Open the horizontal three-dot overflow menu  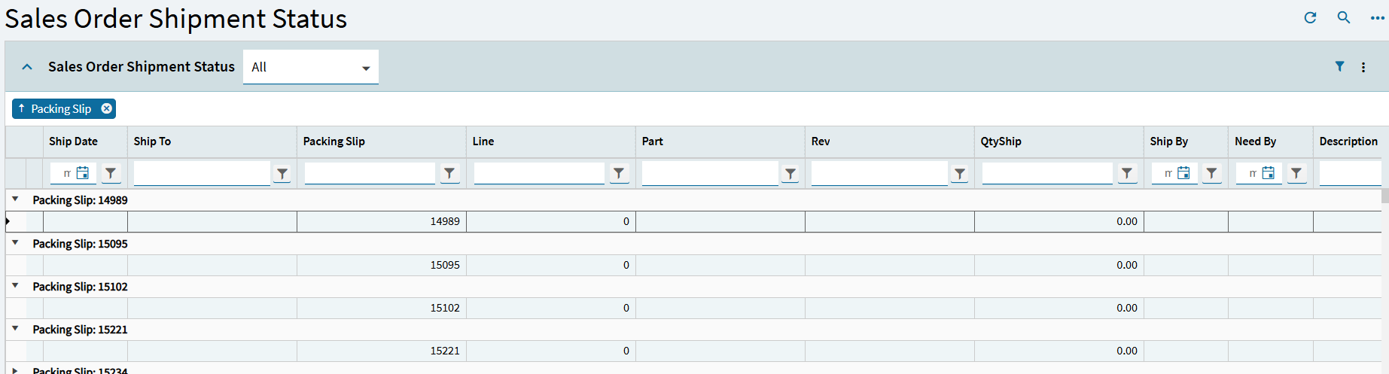pos(1377,18)
